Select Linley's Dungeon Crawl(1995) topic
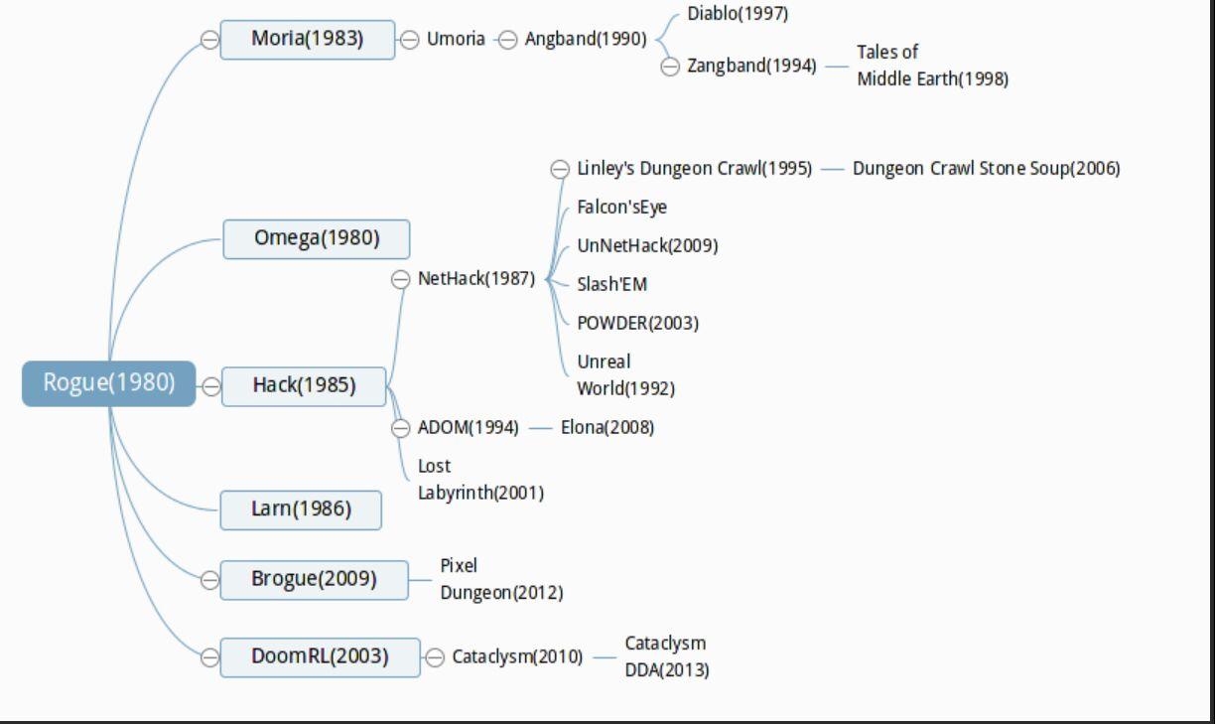 (695, 169)
